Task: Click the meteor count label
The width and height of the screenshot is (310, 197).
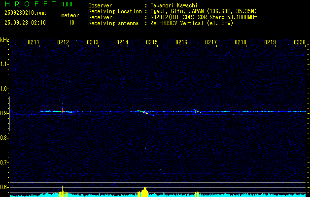Action: pyautogui.click(x=70, y=15)
